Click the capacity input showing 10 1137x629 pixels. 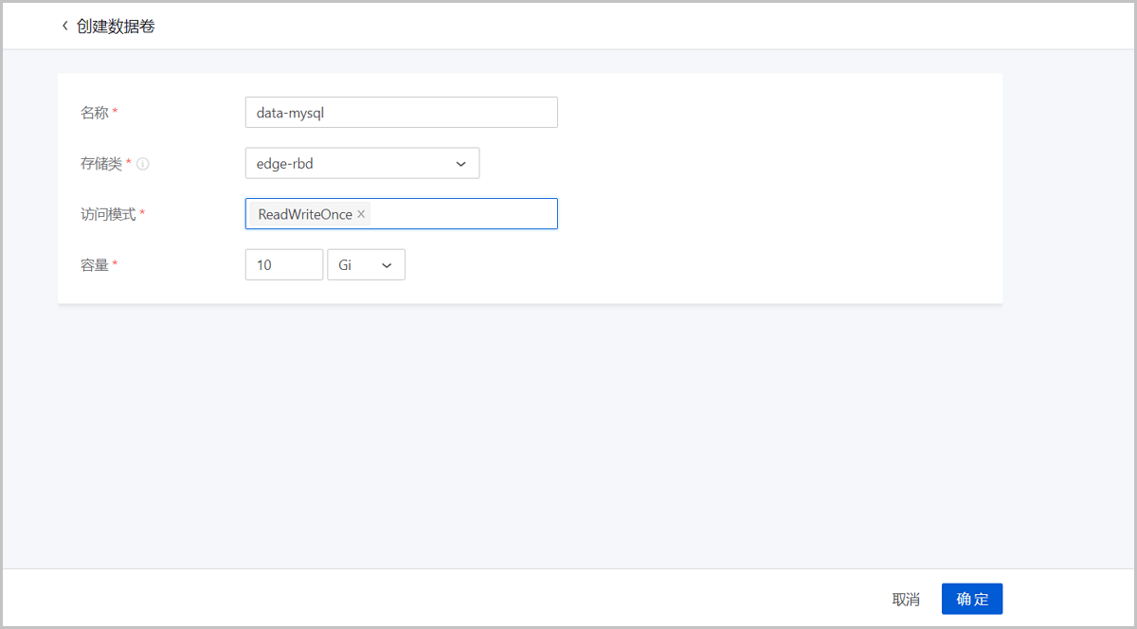(x=283, y=264)
